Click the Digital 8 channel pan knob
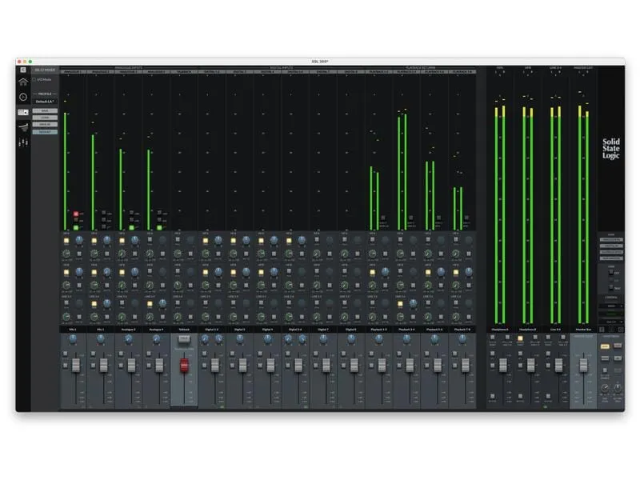The height and width of the screenshot is (480, 640). pyautogui.click(x=351, y=338)
